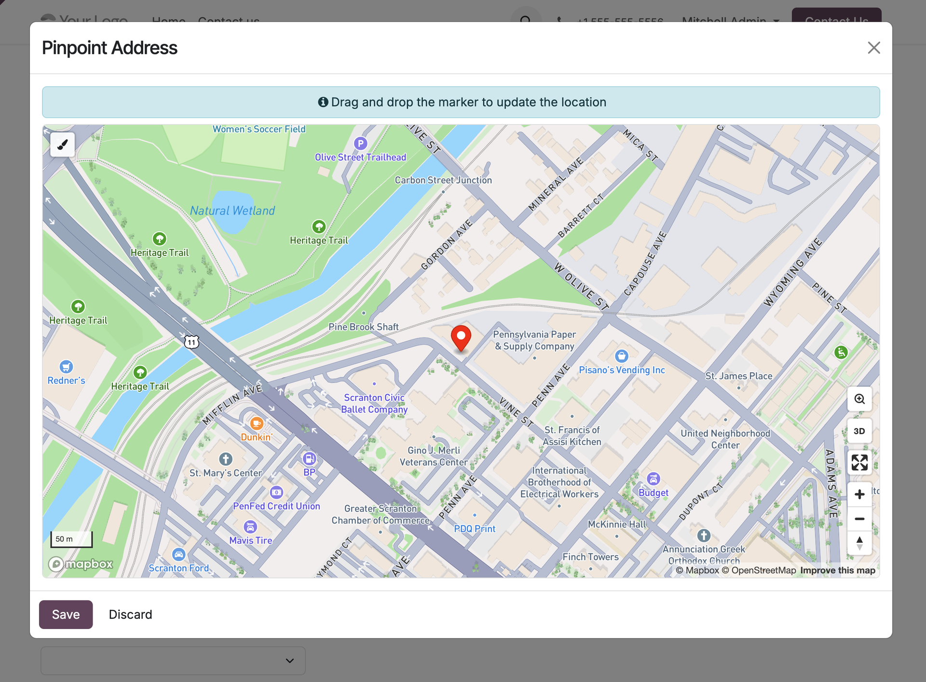
Task: Open the © Mapbox attribution link
Action: [697, 571]
